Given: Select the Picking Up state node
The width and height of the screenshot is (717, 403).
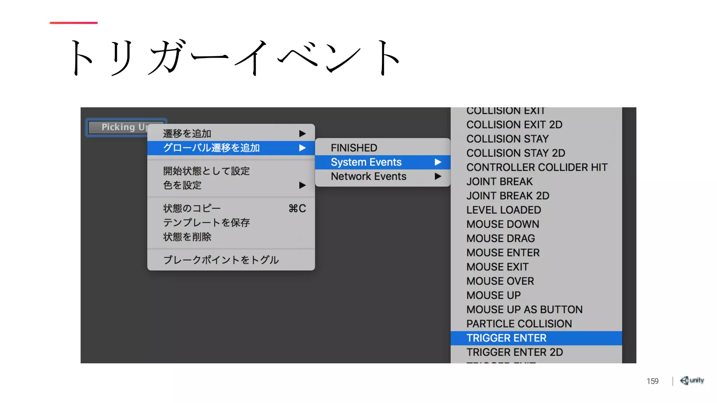Looking at the screenshot, I should pos(119,127).
